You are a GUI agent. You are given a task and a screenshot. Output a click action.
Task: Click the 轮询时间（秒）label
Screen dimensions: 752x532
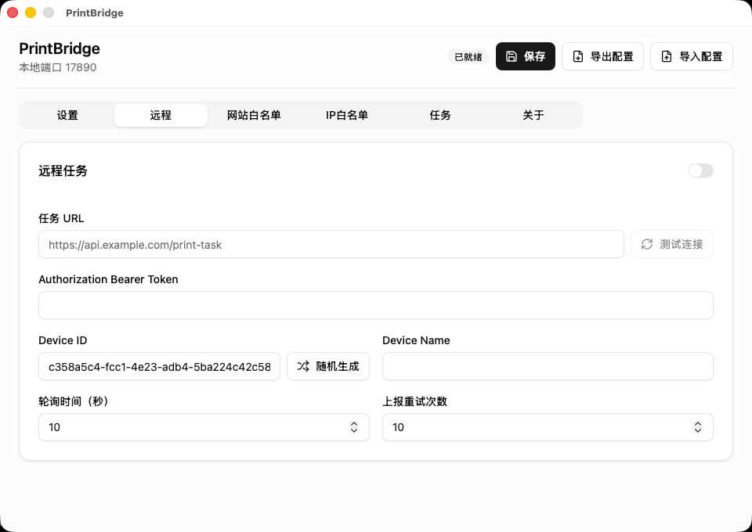pos(75,401)
